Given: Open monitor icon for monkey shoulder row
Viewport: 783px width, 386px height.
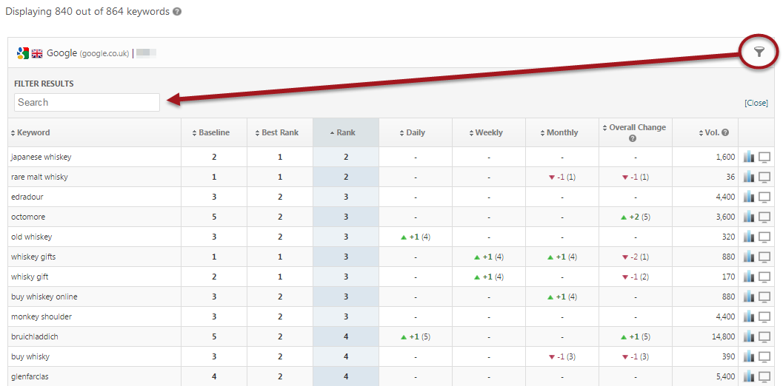Looking at the screenshot, I should click(764, 316).
